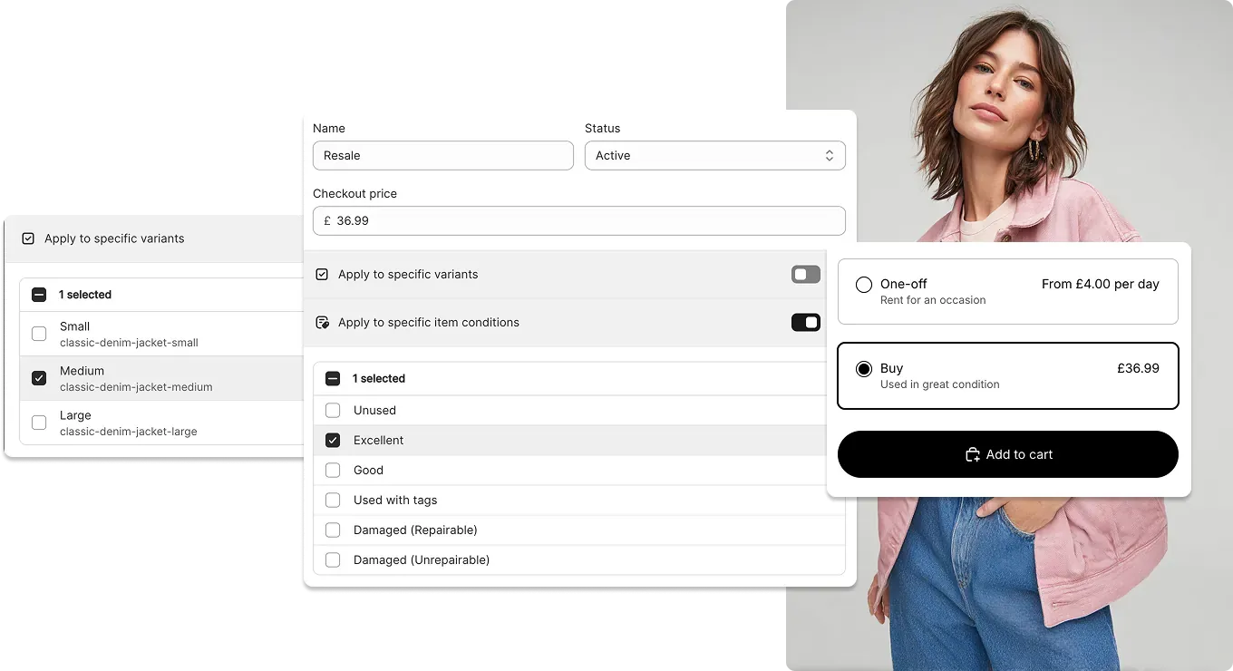Viewport: 1233px width, 671px height.
Task: Click the cart icon on Add to cart button
Action: tap(974, 454)
